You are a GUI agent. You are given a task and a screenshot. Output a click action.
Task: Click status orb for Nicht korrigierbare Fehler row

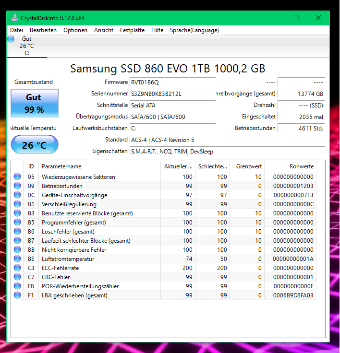pyautogui.click(x=17, y=250)
